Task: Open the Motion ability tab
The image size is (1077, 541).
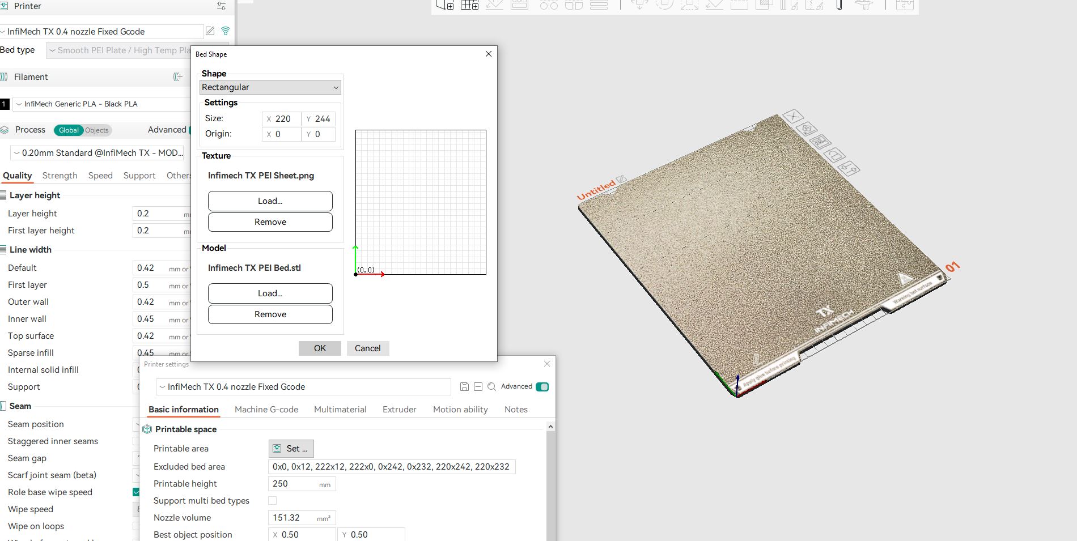Action: click(460, 410)
